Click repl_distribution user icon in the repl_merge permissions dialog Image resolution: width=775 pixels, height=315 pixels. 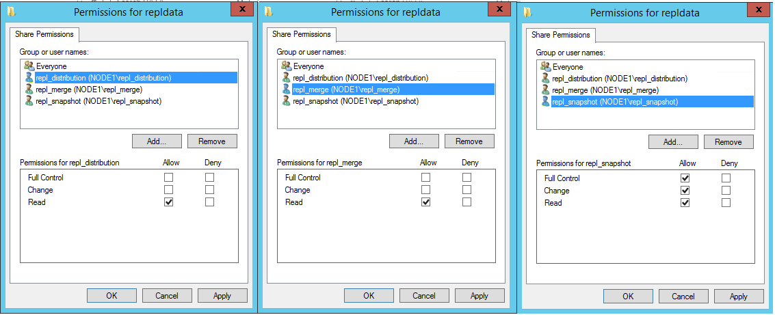point(286,78)
